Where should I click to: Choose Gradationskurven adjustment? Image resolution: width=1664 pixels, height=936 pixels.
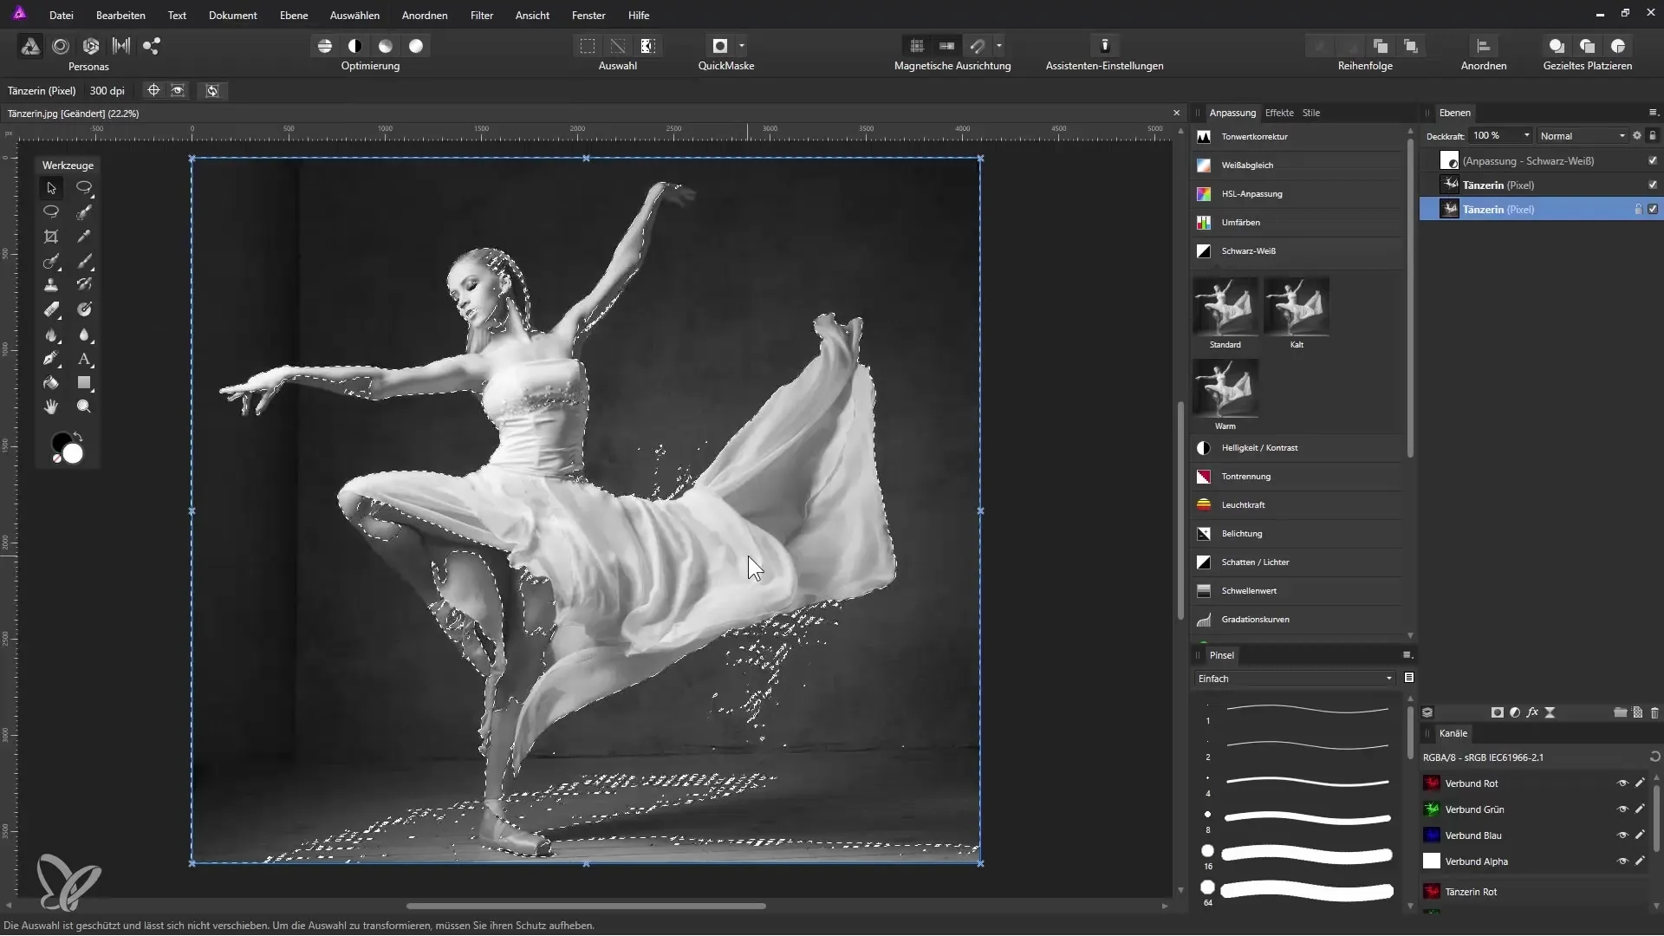pyautogui.click(x=1297, y=620)
